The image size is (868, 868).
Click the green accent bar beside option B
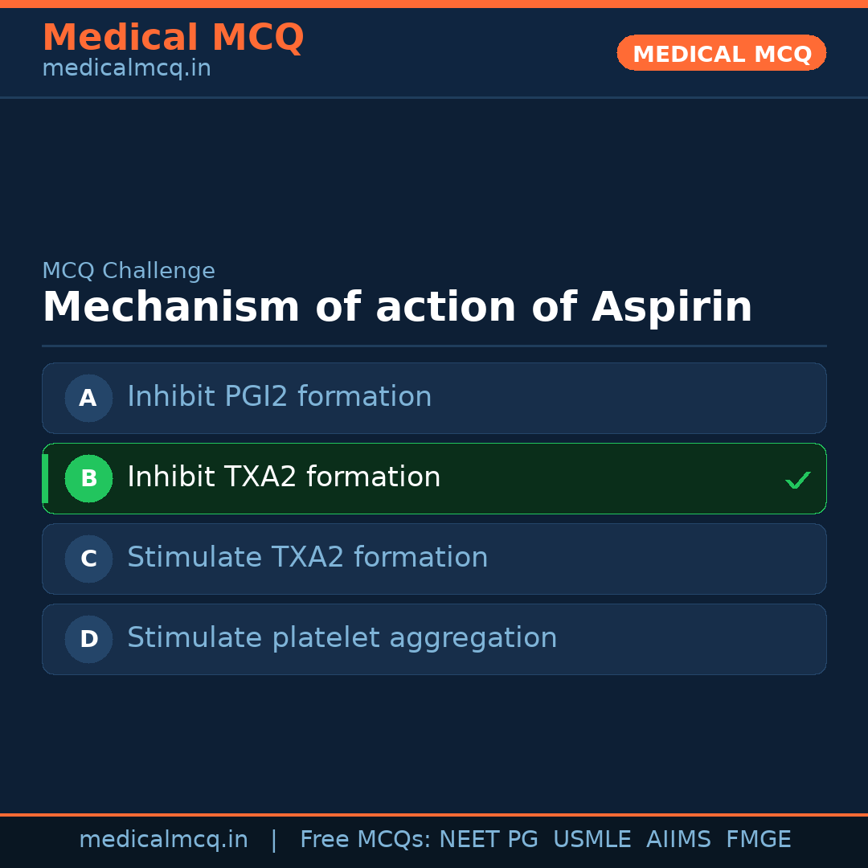coord(45,478)
